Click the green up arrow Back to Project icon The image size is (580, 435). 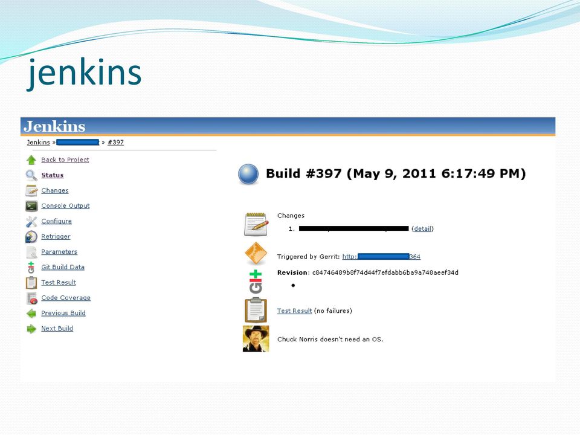click(x=31, y=160)
